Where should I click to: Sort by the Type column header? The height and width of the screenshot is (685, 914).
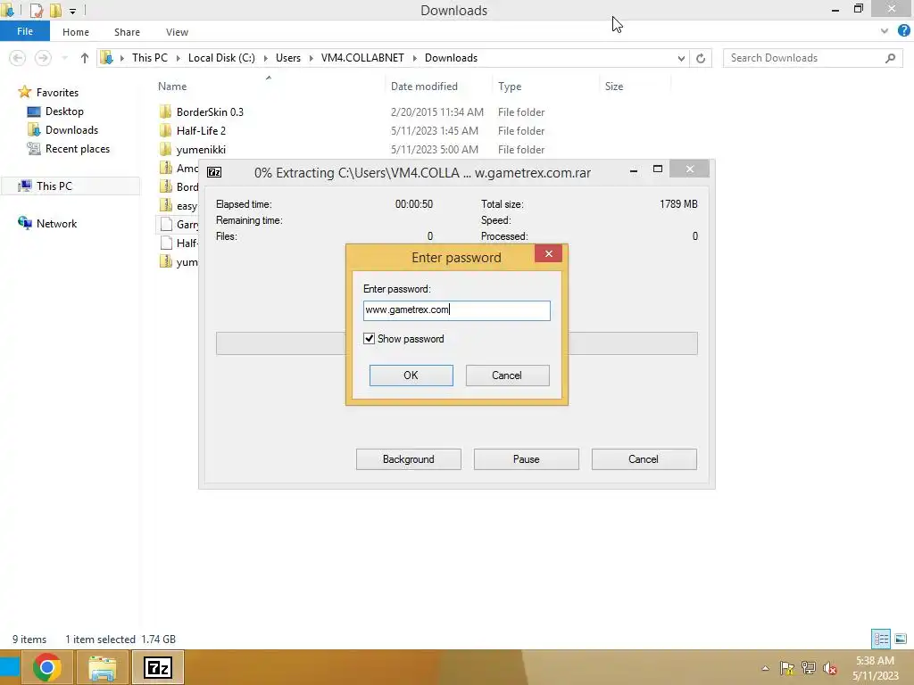coord(510,87)
